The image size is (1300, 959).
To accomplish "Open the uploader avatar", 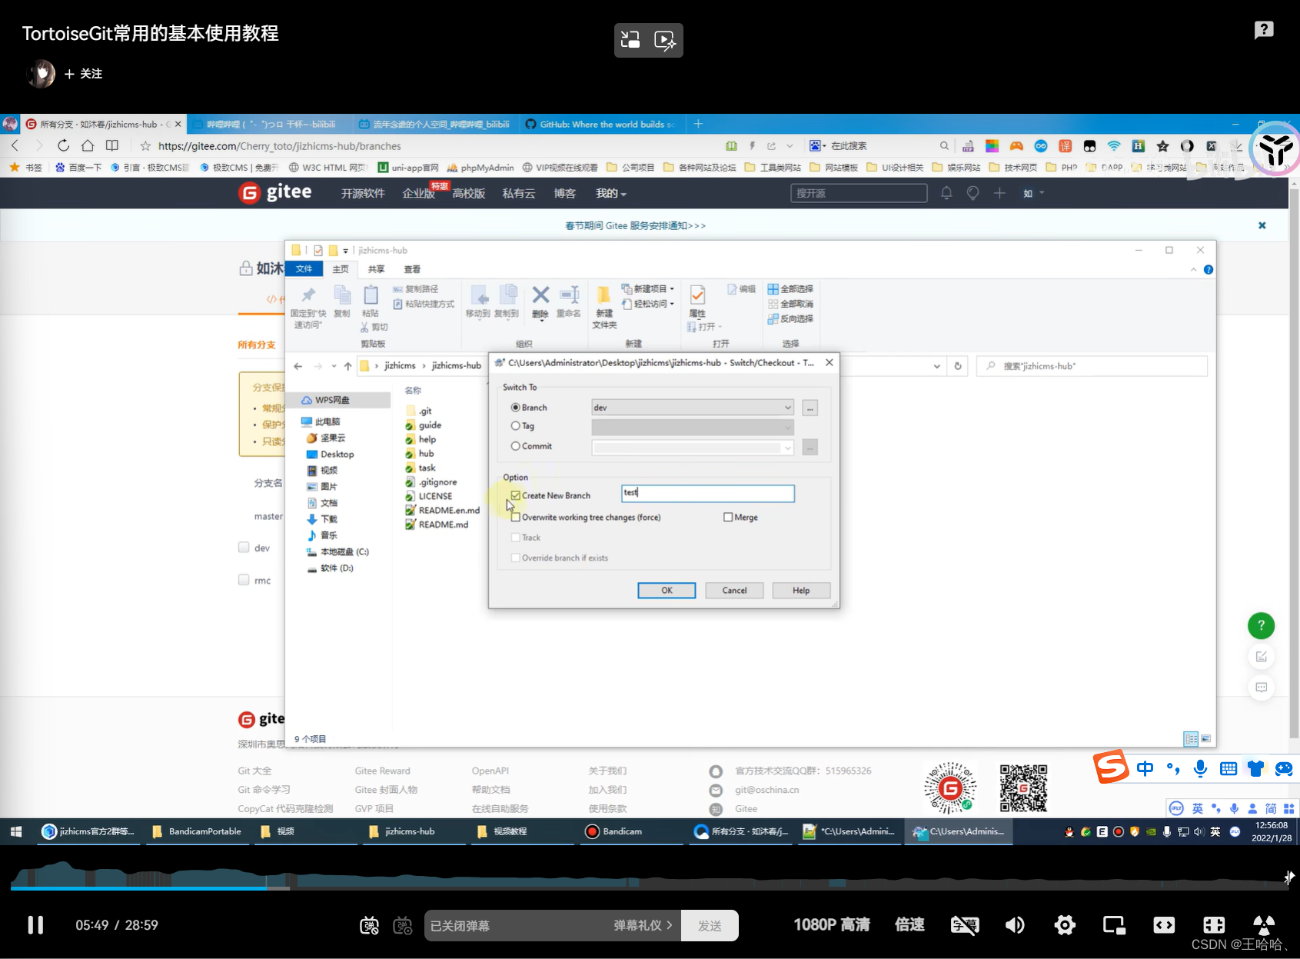I will 41,74.
